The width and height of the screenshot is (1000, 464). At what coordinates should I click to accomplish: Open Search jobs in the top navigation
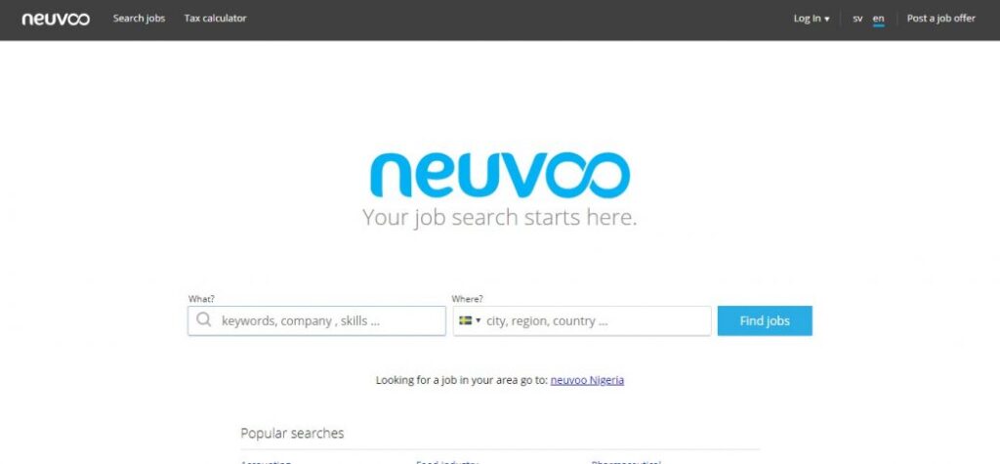coord(139,19)
